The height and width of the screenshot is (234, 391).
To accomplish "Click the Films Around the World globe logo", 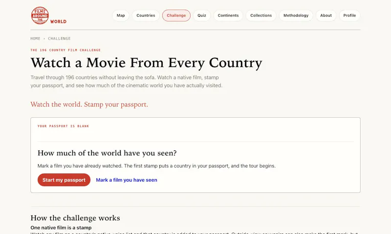I will 40,16.
